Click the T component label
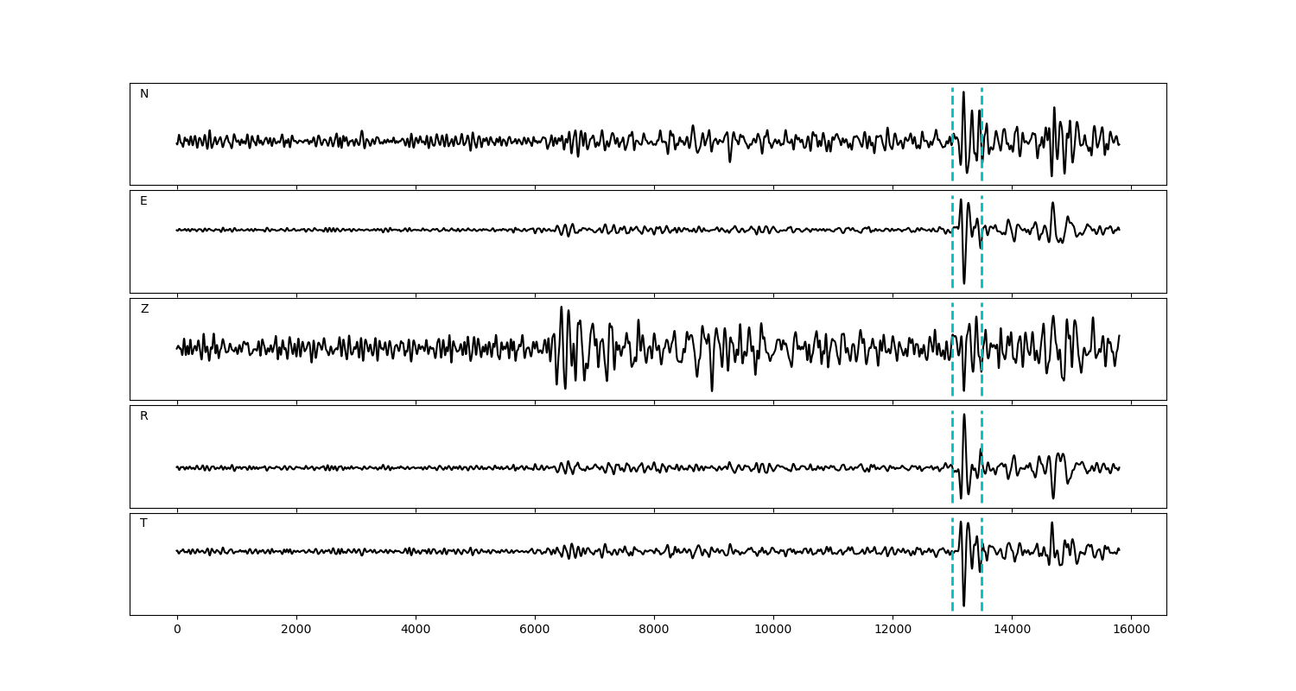1296x691 pixels. 143,523
